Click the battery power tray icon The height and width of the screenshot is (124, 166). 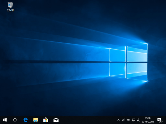128,120
